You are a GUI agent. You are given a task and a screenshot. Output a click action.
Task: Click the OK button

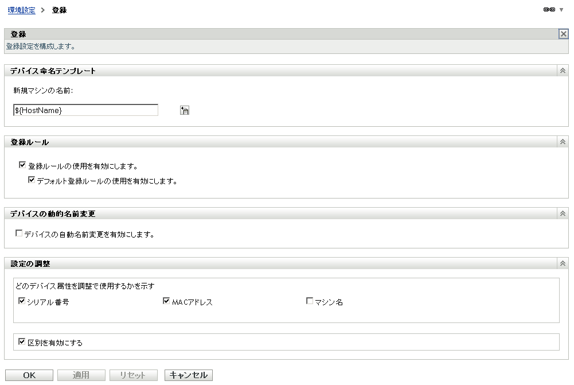coord(29,375)
